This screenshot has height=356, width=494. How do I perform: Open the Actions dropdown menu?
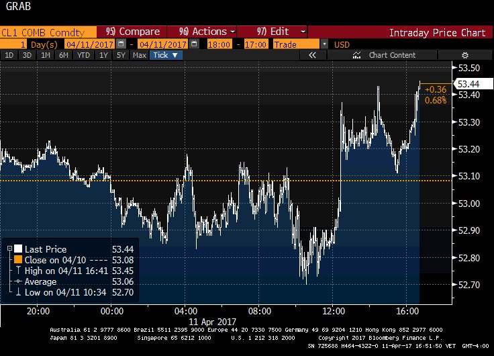(x=207, y=32)
